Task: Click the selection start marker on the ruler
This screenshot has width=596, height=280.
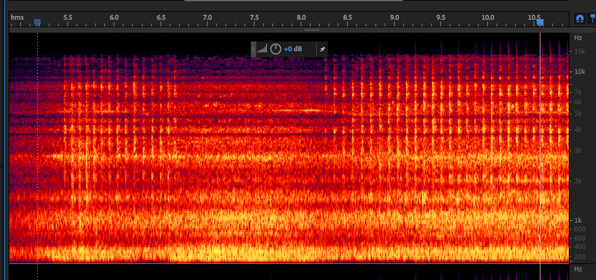Action: point(37,23)
